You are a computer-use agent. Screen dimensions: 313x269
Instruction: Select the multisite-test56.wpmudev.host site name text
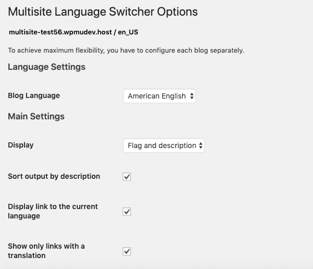(x=61, y=32)
